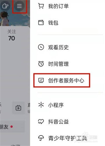This screenshot has height=146, width=105.
Task: Open 抖音公益 entry
Action: (x=58, y=122)
